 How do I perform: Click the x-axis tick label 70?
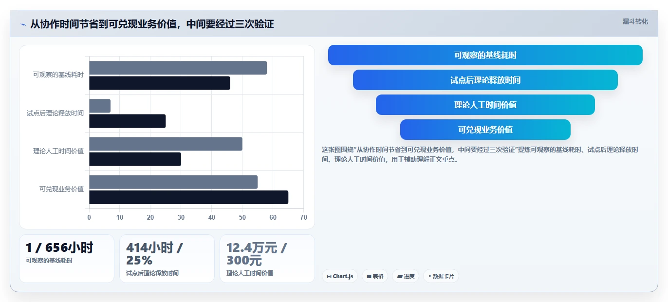(304, 218)
